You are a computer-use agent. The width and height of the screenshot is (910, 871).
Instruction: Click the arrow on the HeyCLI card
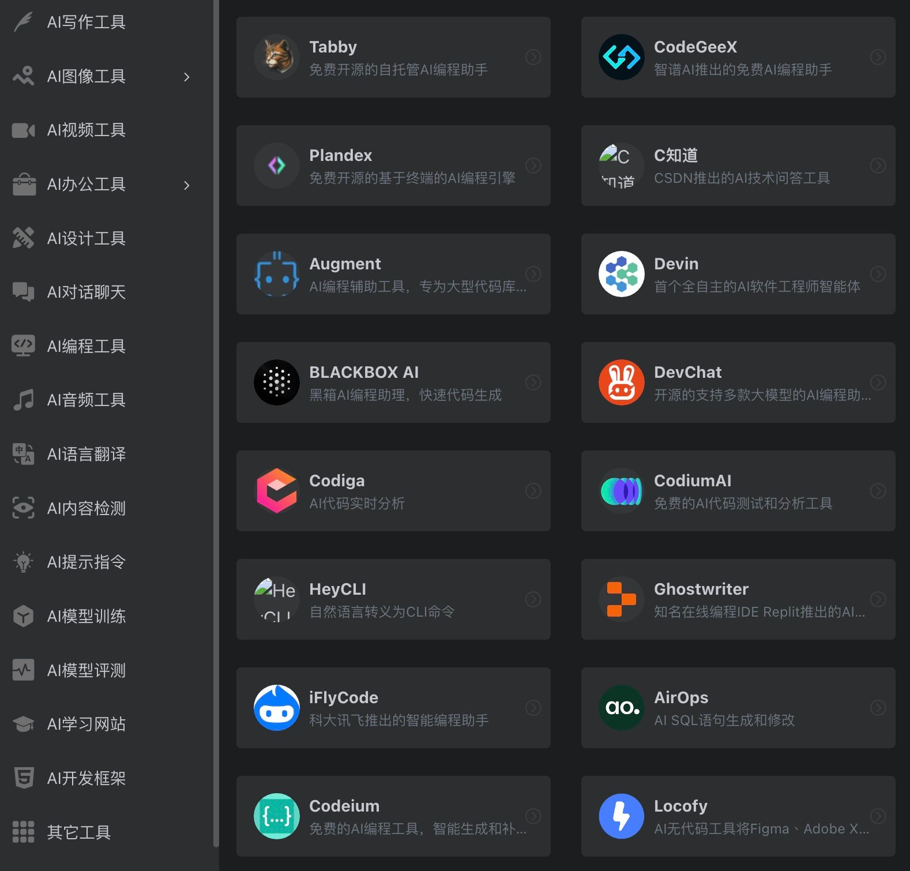click(x=533, y=599)
